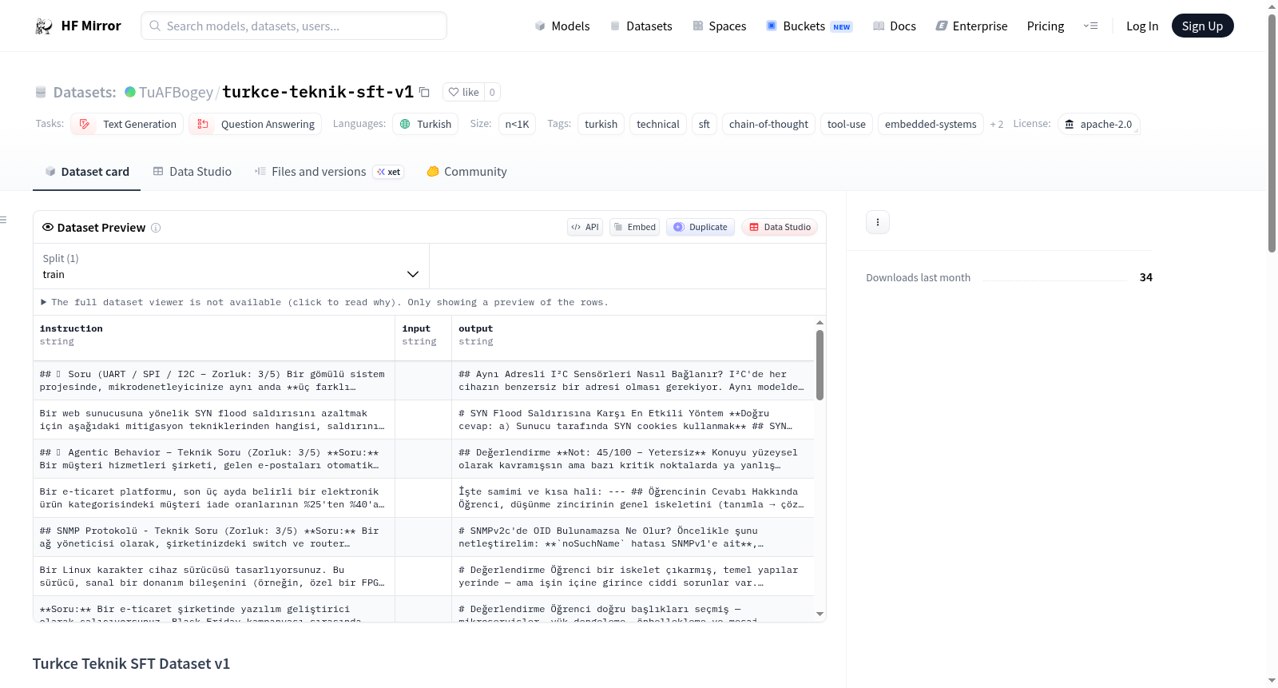Image resolution: width=1278 pixels, height=688 pixels.
Task: Open Data Studio from preview header button
Action: pos(780,227)
